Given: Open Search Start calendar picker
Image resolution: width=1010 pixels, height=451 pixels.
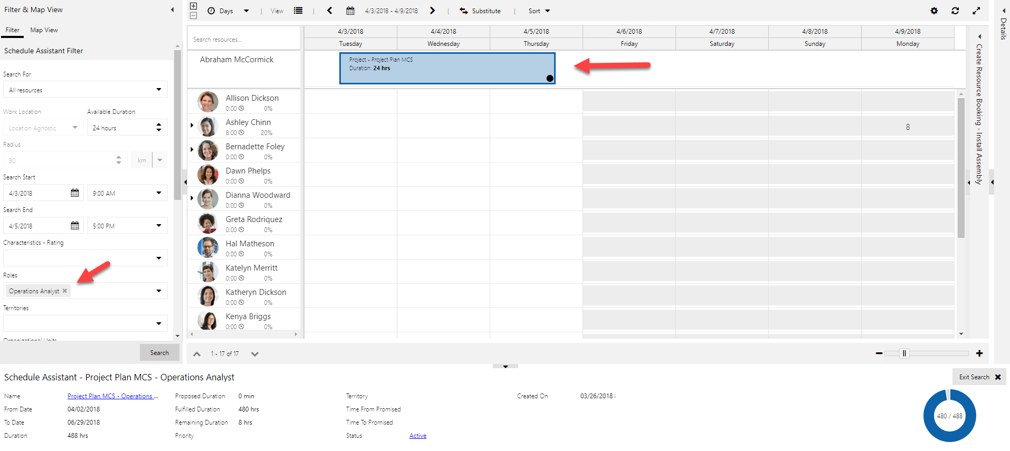Looking at the screenshot, I should click(x=75, y=193).
